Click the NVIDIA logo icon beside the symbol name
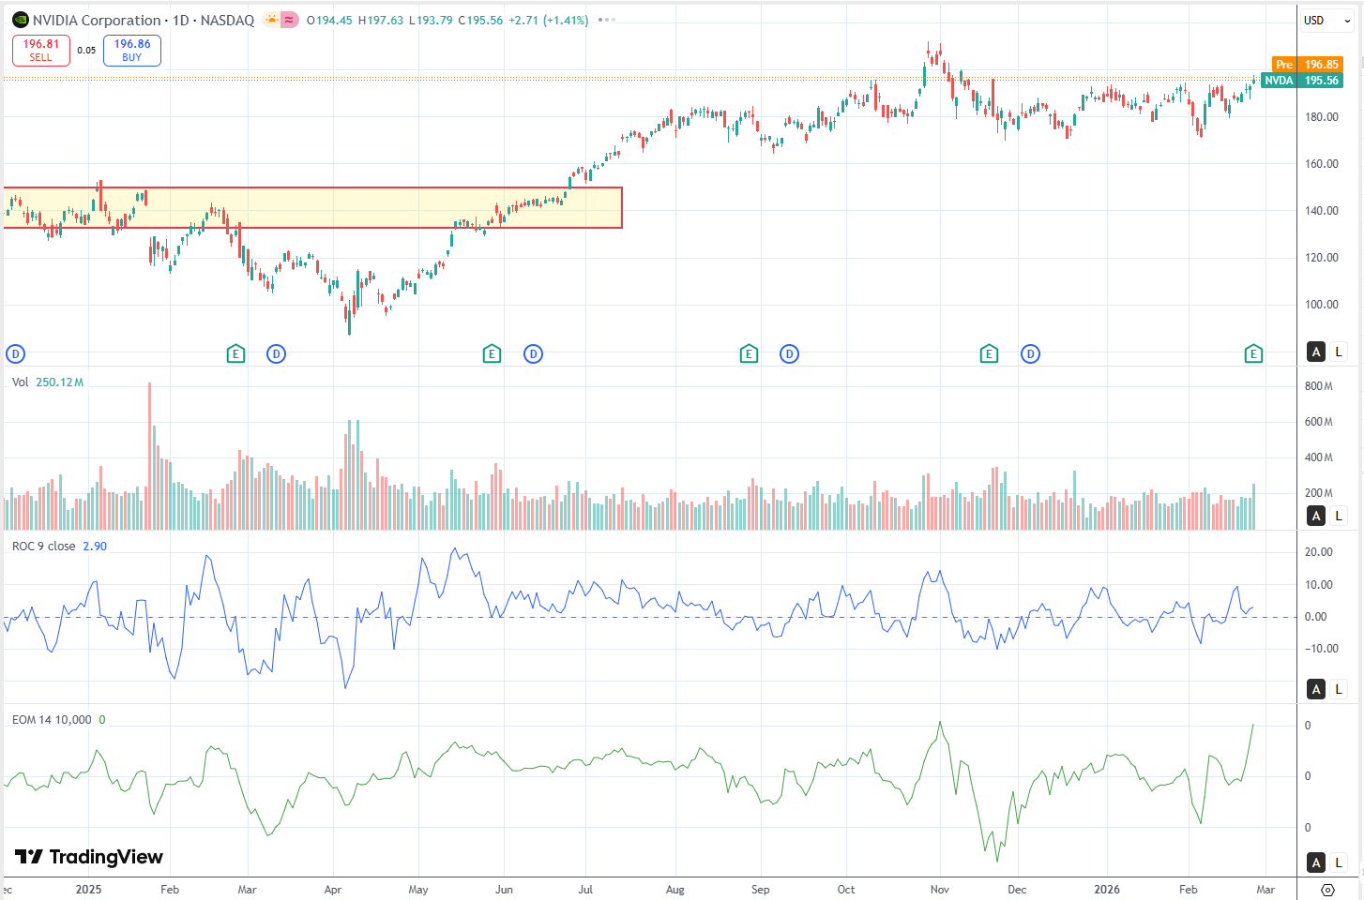The image size is (1364, 900). [21, 20]
